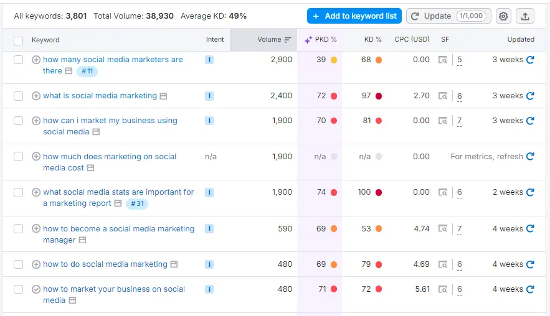Refresh metrics for 'what is social media marketing'
This screenshot has width=550, height=316.
(530, 96)
